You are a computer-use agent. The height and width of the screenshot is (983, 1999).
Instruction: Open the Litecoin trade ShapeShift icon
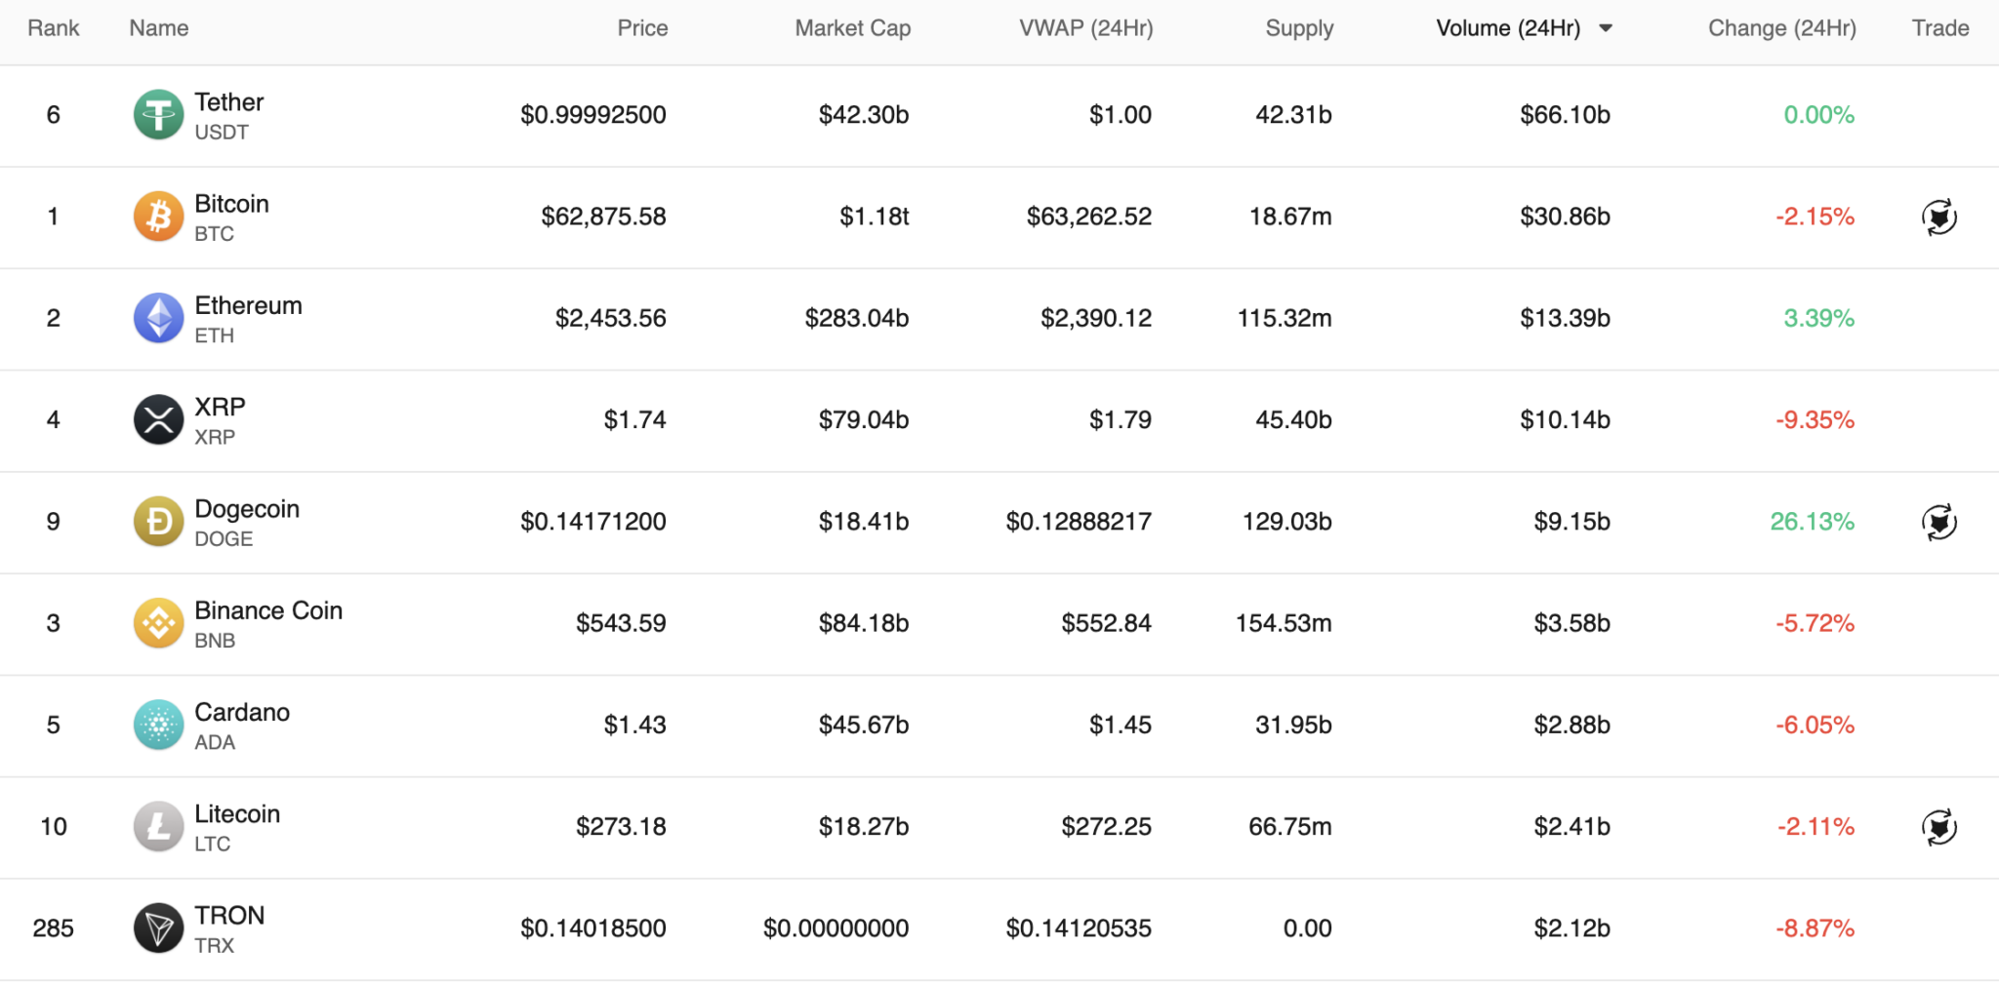click(1938, 827)
